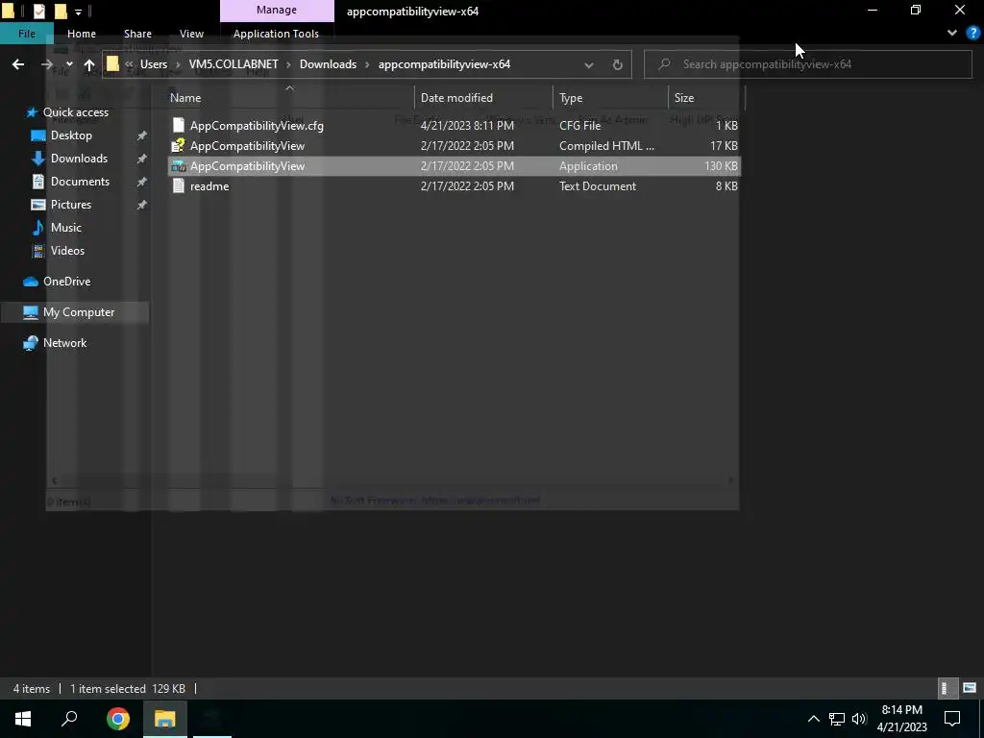Open Music in the navigation pane
The image size is (984, 738).
point(66,228)
